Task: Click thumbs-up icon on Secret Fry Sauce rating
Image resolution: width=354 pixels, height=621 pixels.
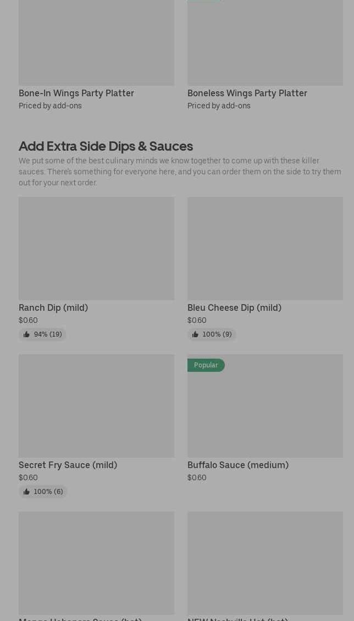Action: click(26, 492)
